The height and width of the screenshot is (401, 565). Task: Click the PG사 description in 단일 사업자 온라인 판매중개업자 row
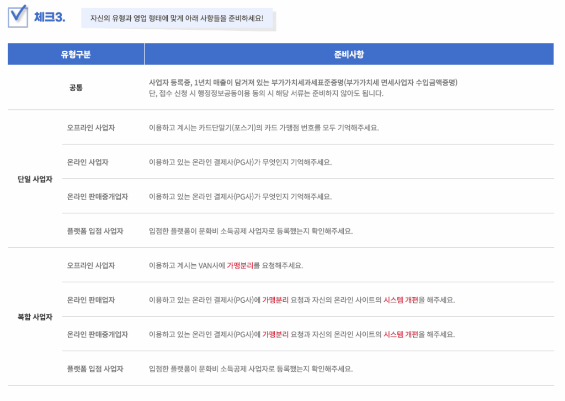tap(241, 197)
